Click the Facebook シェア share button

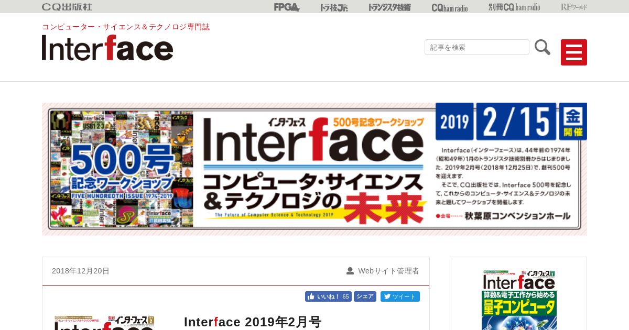[x=365, y=296]
